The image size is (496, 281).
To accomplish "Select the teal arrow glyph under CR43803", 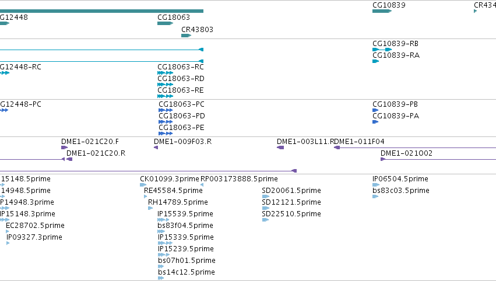I will click(x=187, y=36).
